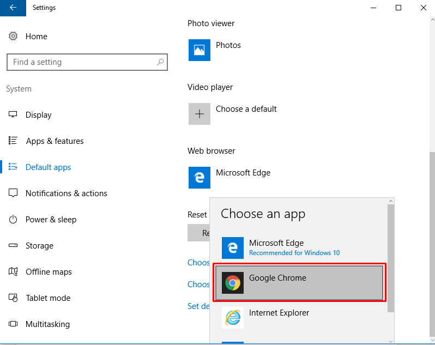
Task: Click the plus icon under Video player
Action: click(200, 114)
